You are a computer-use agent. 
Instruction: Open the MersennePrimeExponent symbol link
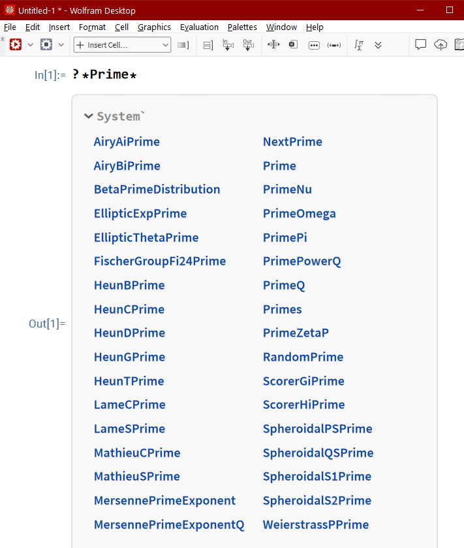164,501
